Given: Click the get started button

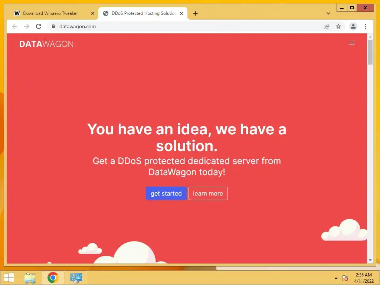Looking at the screenshot, I should [166, 193].
